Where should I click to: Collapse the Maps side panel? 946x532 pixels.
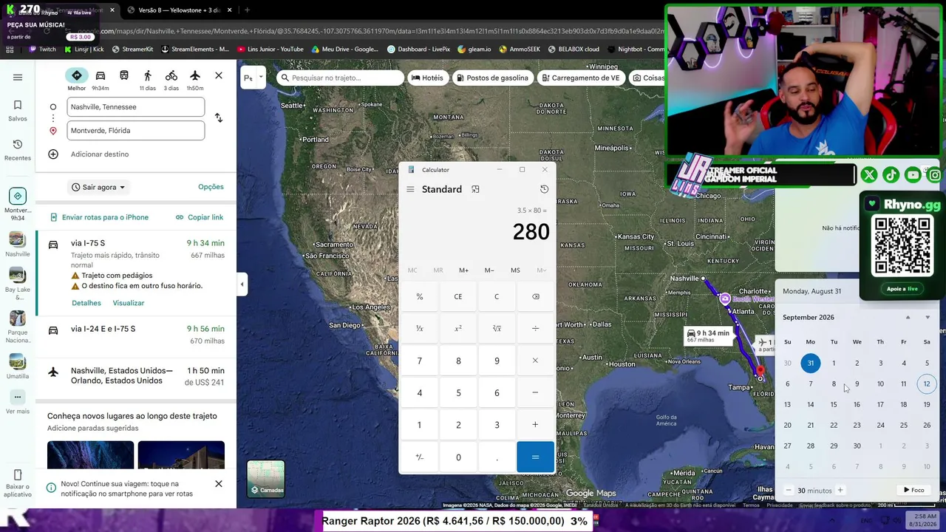242,284
